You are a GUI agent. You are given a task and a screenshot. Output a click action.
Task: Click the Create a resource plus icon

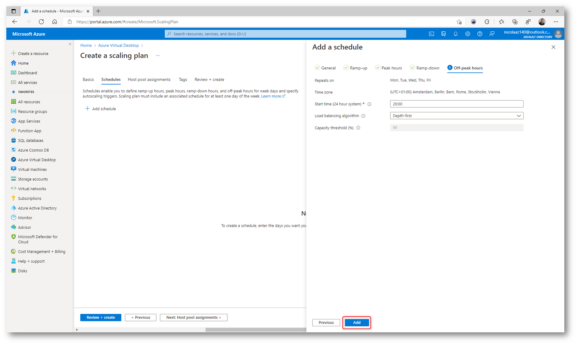(13, 53)
